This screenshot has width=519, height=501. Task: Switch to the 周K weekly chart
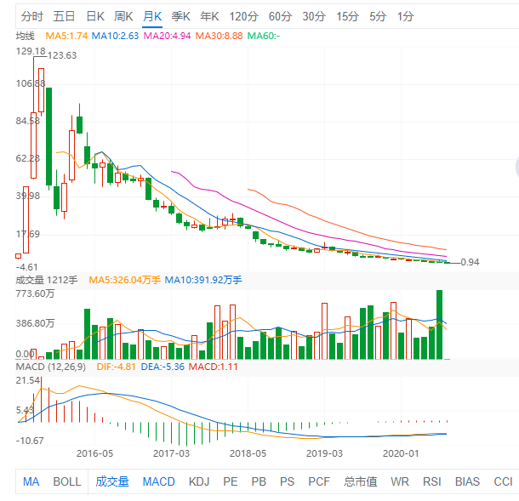123,16
